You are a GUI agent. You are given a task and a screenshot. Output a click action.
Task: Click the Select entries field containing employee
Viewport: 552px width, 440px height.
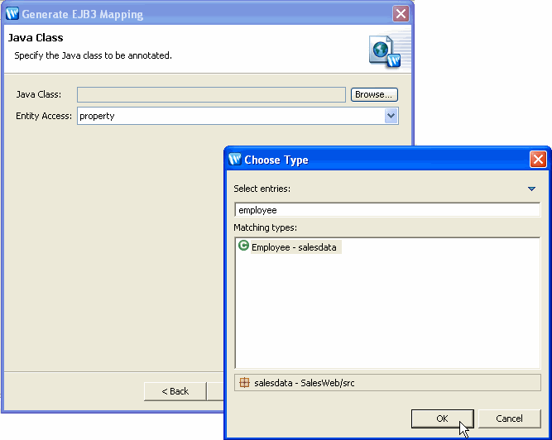(387, 210)
